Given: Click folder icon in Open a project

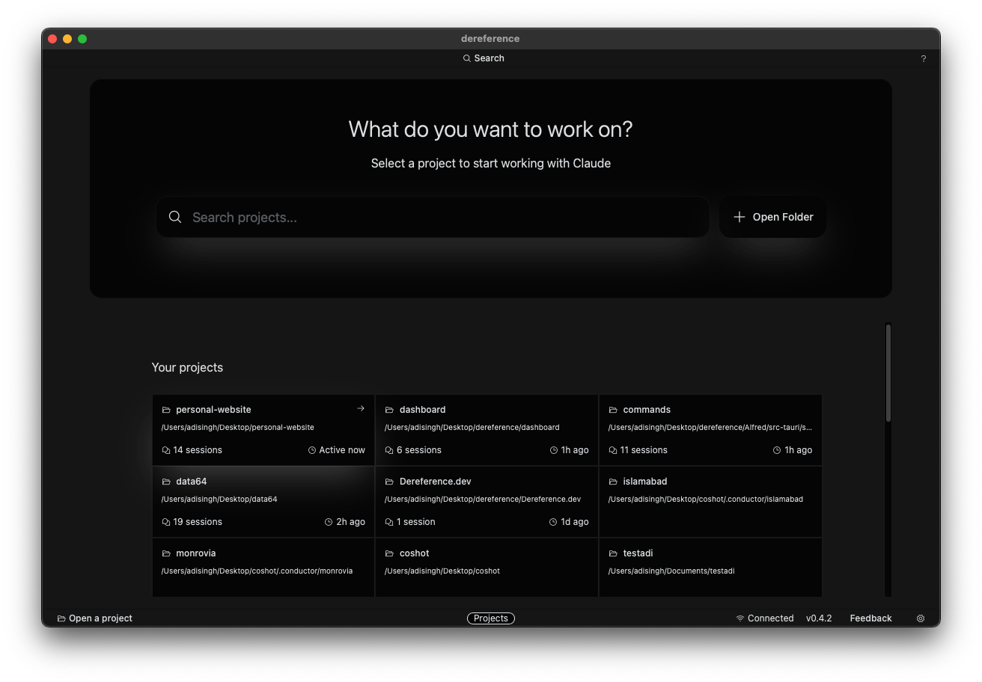Looking at the screenshot, I should (61, 618).
